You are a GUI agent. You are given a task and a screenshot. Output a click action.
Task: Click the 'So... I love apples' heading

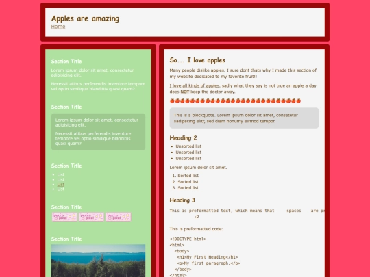coord(197,60)
